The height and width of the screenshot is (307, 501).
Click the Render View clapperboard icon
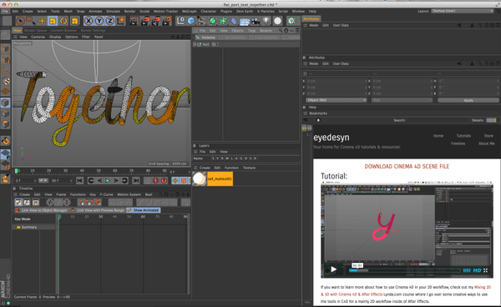134,21
